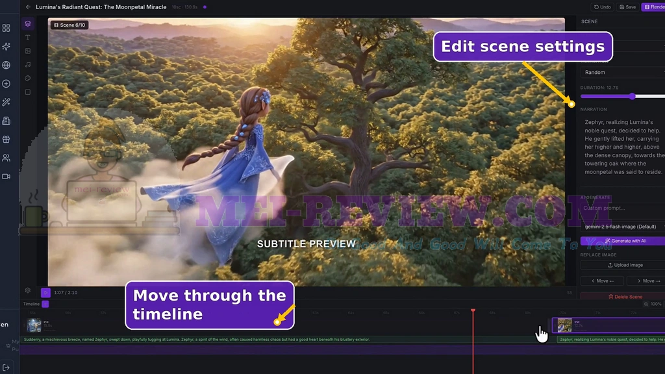The width and height of the screenshot is (665, 374).
Task: Click the Scene 6/10 badge on preview
Action: click(69, 25)
